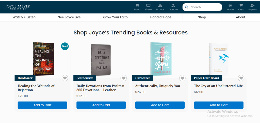Open the Devo icon in header
Screen dimensions: 260x123
pos(137,6)
